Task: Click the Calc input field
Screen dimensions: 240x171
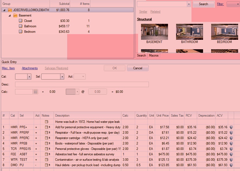Action: click(x=24, y=92)
